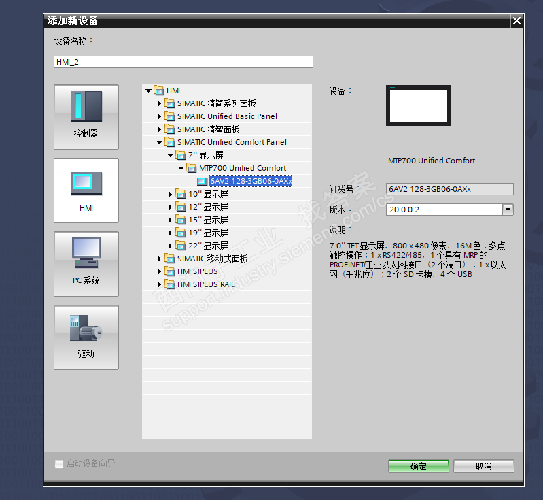Expand the SIMATIC Unified Basic Panel node

159,116
